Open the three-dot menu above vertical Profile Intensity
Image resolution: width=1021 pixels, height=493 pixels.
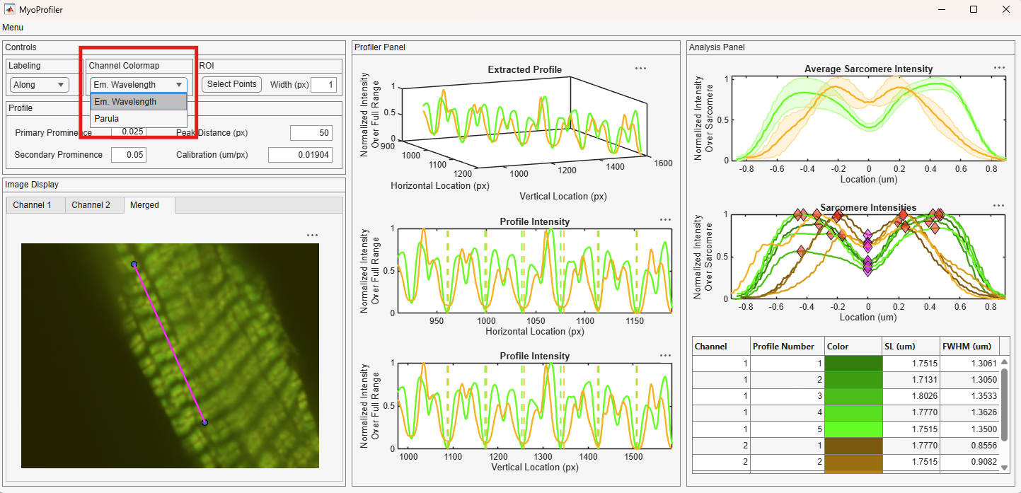[x=665, y=355]
